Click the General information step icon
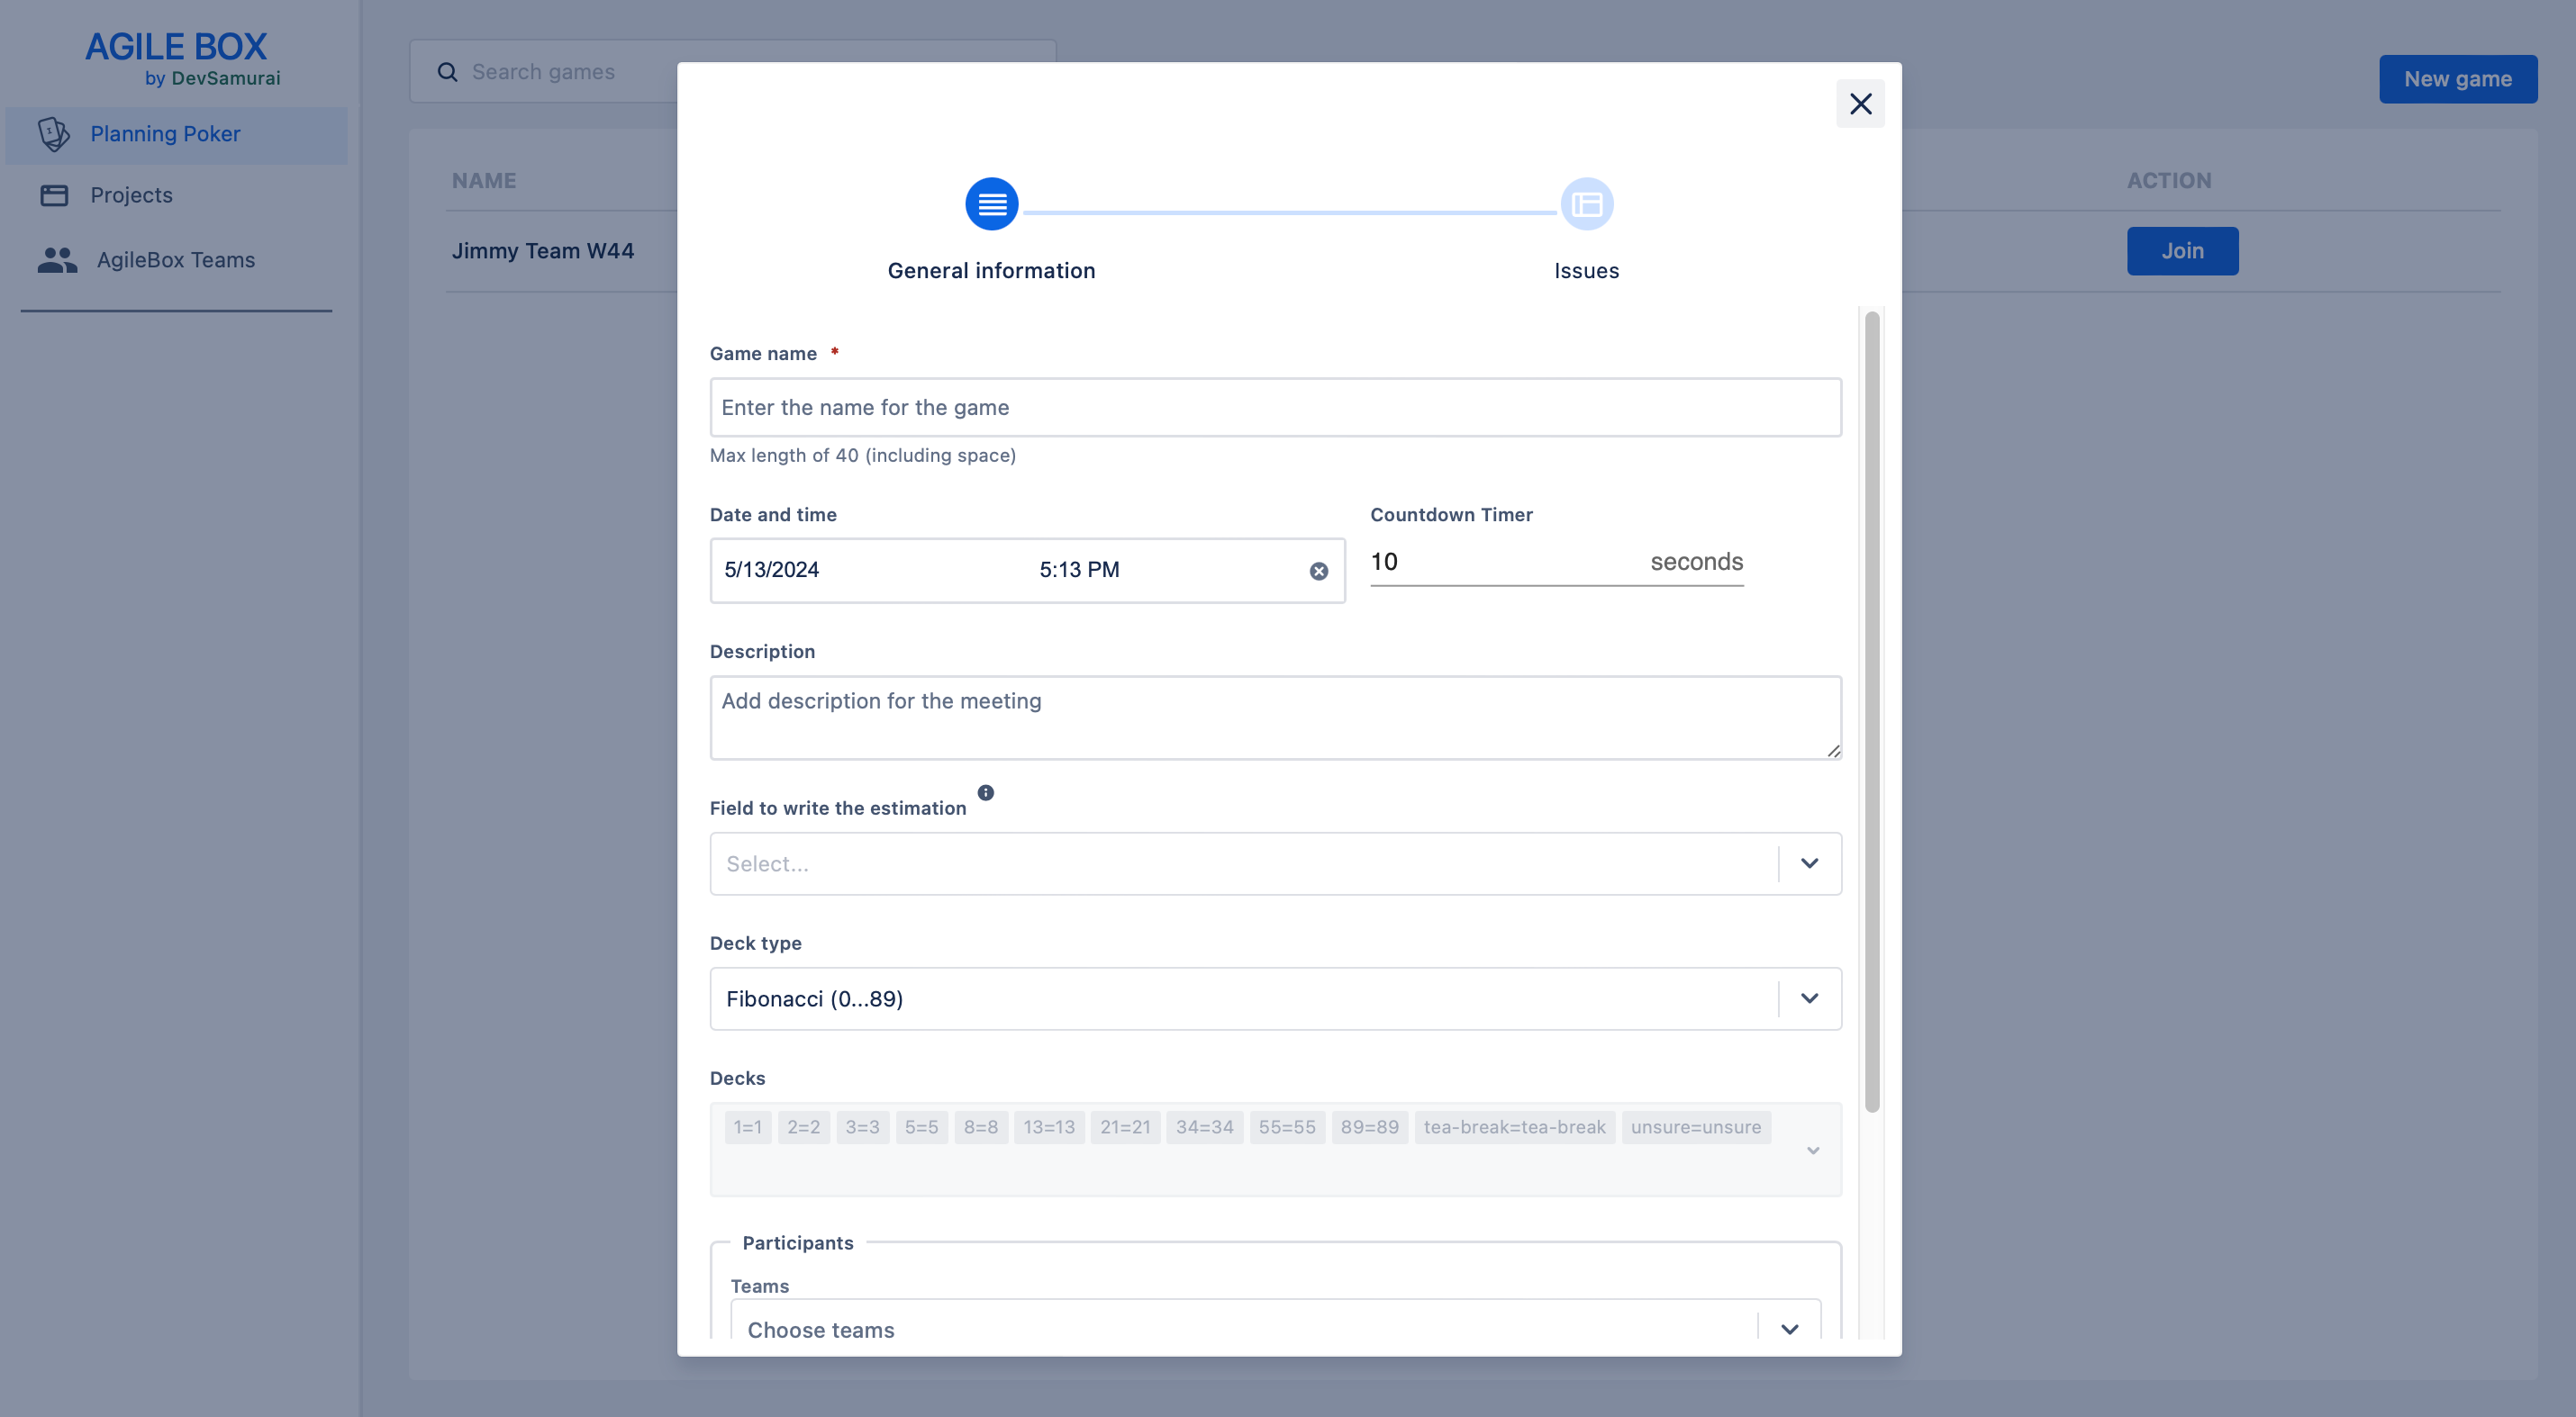Screen dimensions: 2576x1417 [991, 203]
